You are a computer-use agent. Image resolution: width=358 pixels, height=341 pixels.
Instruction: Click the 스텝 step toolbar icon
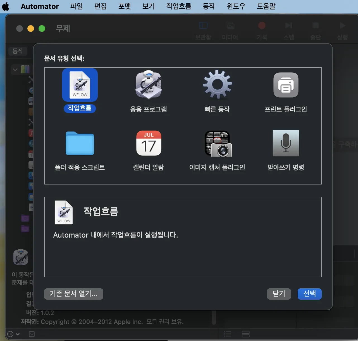pyautogui.click(x=289, y=26)
